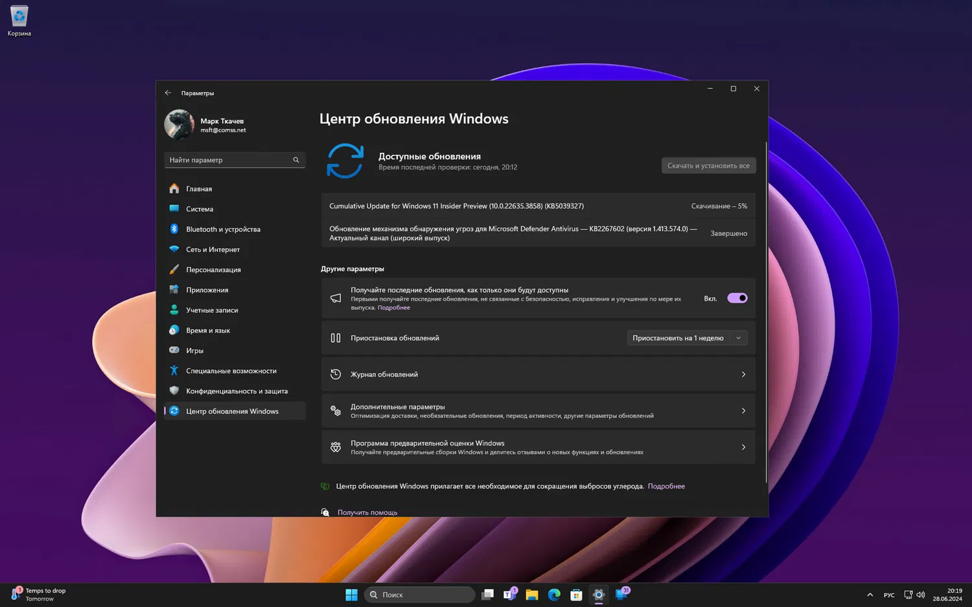Select the Cumulative Update KB5039327 row

[x=538, y=206]
